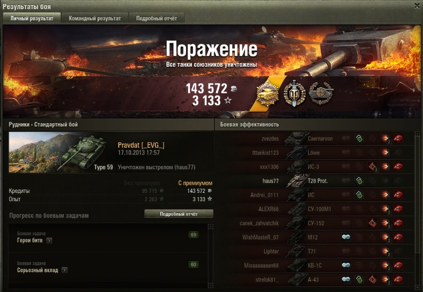Click the tasks list scroll up arrow
423x292 pixels.
tap(211, 227)
